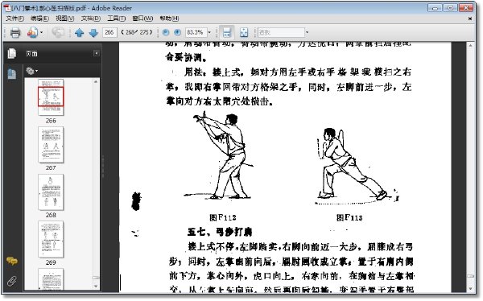Close the document with menu bar X
Screen dimensions: 483x301
click(x=470, y=19)
